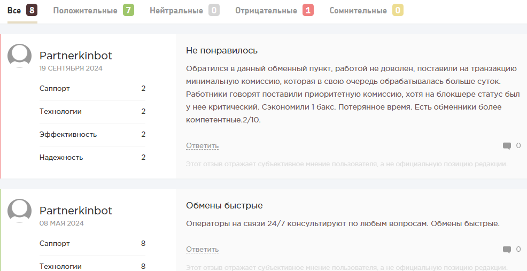
Task: Switch to "Положительные" reviews tab
Action: pos(94,11)
